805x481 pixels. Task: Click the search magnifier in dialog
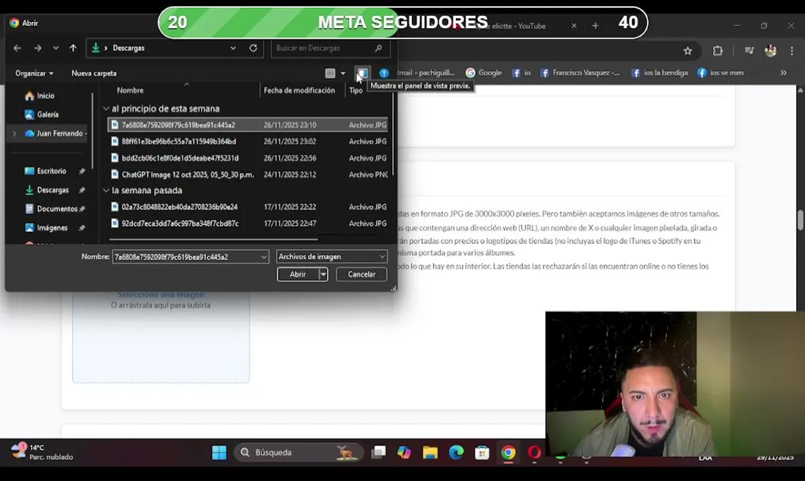(378, 48)
